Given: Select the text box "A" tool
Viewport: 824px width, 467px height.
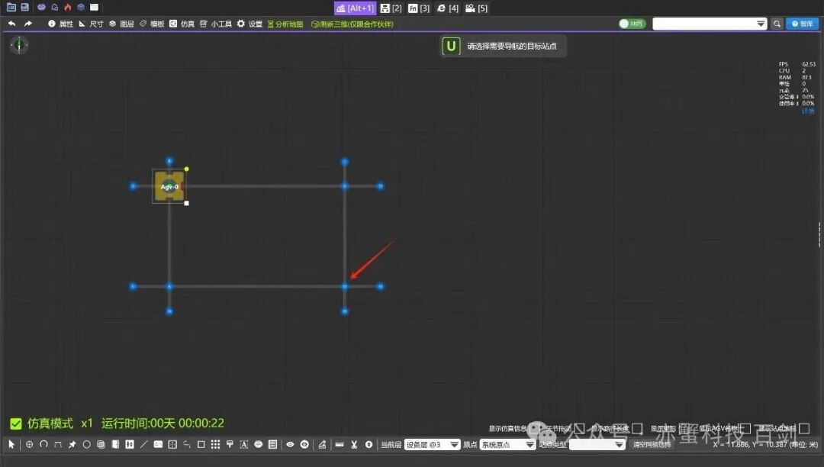Looking at the screenshot, I should tap(244, 444).
